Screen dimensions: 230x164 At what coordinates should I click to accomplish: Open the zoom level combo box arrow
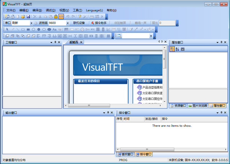(x=151, y=36)
